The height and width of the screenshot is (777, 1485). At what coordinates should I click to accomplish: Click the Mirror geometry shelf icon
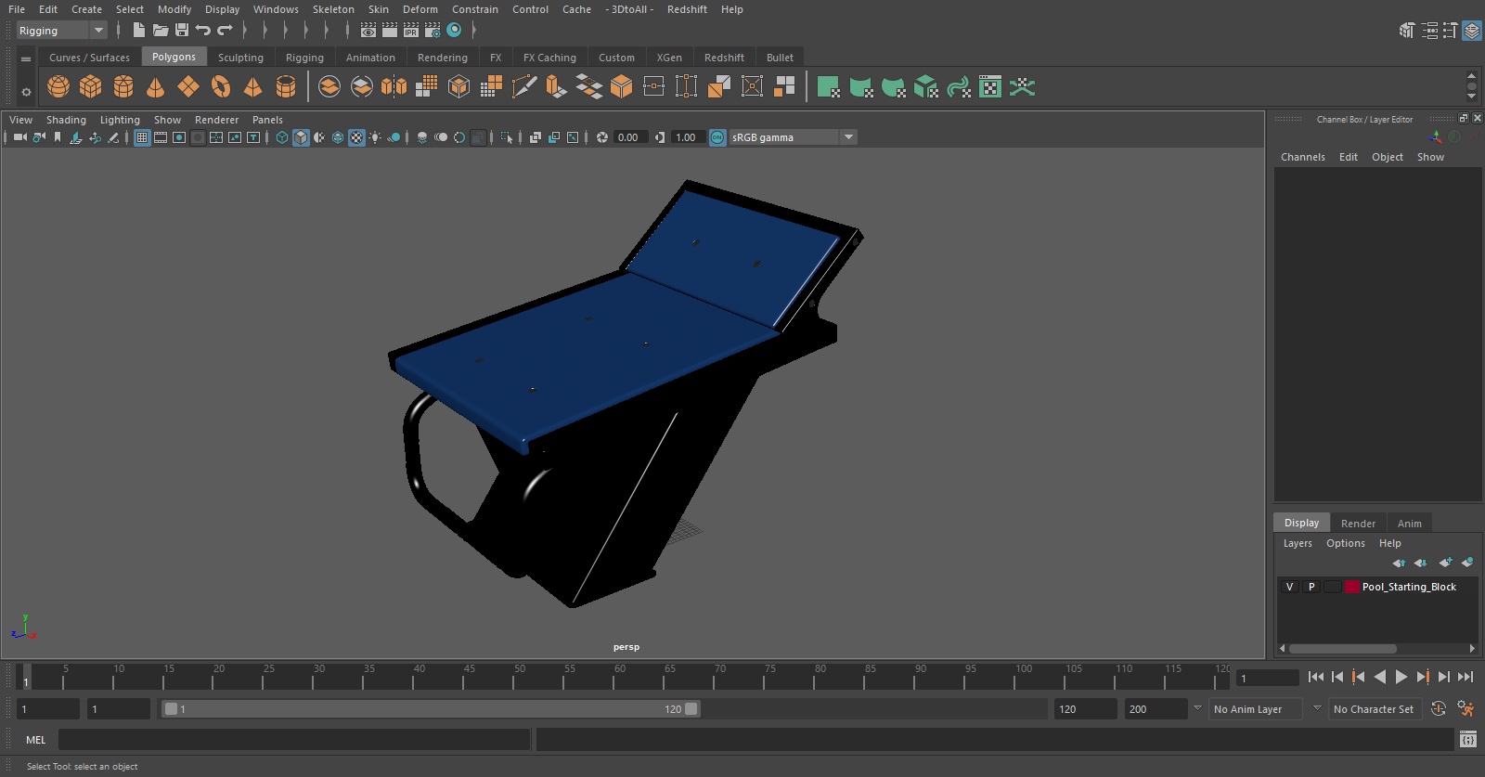[394, 87]
